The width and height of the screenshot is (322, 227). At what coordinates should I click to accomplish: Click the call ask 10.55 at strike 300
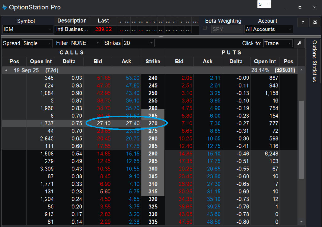[x=133, y=169]
